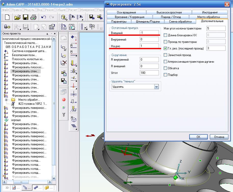Click the Мах угол излома траектории field

coord(216,28)
